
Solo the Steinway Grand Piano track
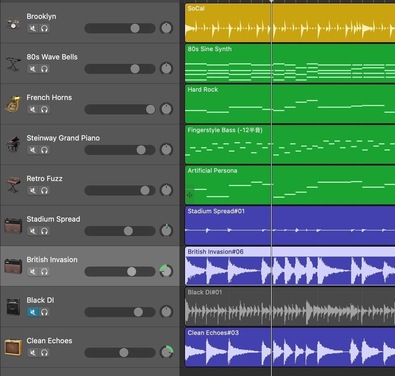pos(44,150)
